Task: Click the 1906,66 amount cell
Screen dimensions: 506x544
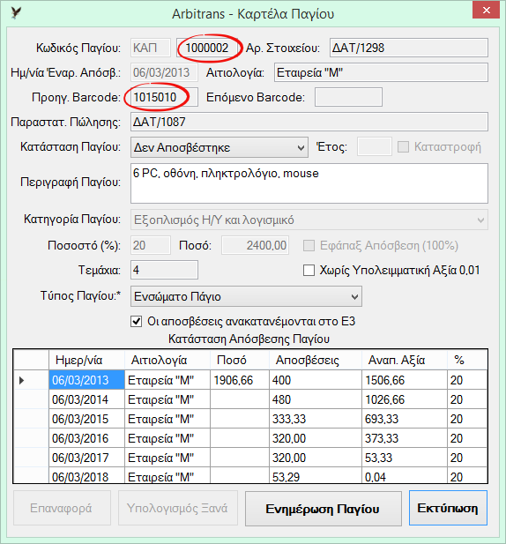Action: click(240, 380)
